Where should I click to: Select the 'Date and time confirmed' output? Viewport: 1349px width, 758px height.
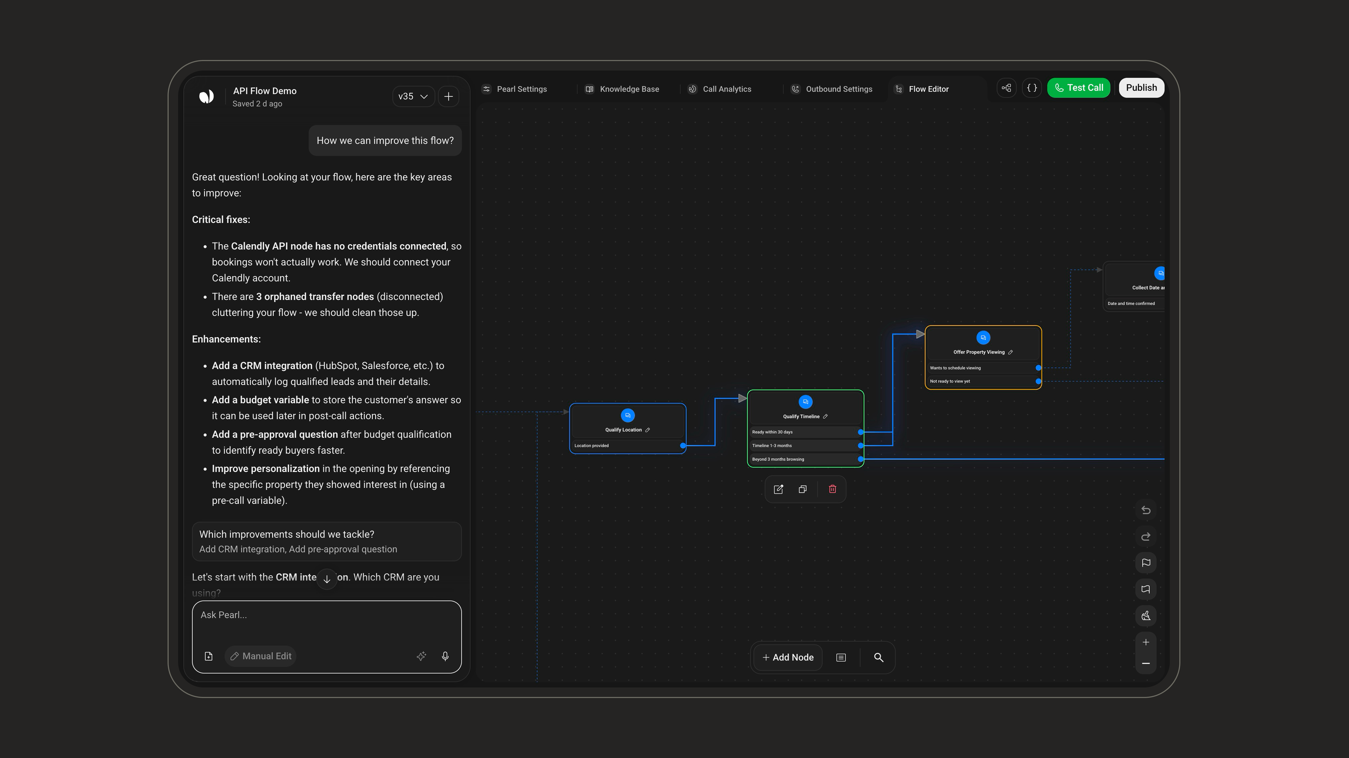pos(1135,303)
